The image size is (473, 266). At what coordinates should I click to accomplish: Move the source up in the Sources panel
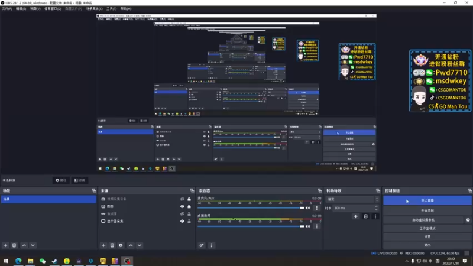(131, 245)
